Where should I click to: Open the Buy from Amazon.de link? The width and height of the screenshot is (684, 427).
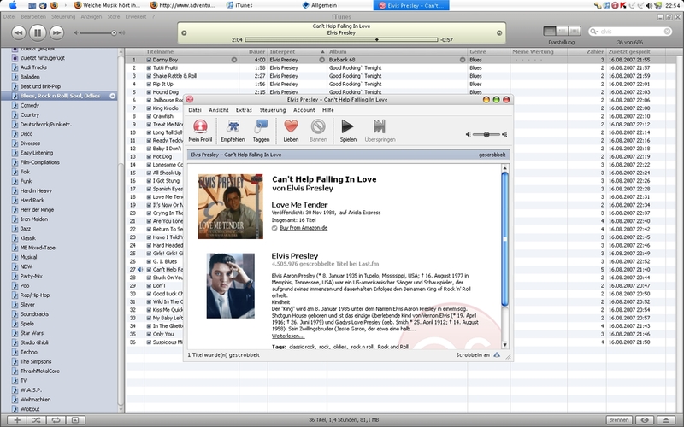pos(304,228)
